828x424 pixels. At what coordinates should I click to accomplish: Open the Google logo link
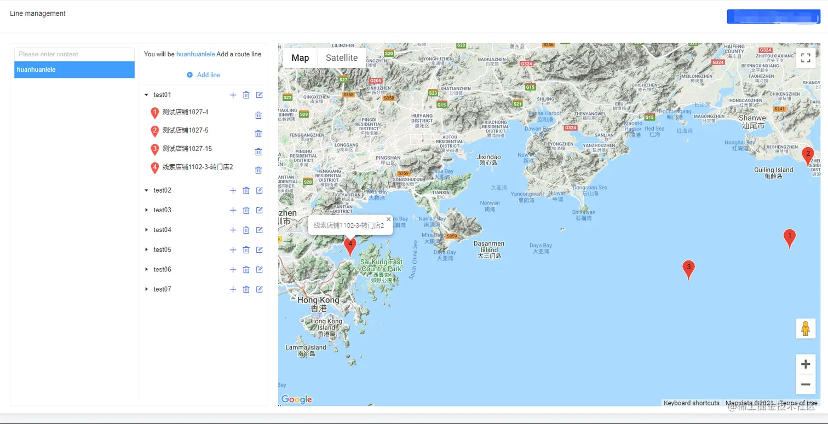(x=296, y=400)
